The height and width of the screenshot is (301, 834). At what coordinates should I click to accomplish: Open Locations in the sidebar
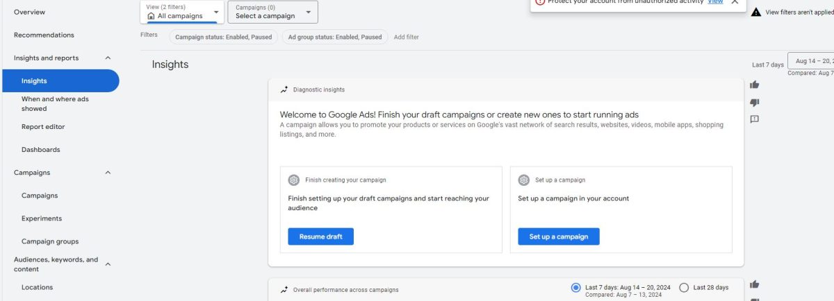tap(37, 287)
